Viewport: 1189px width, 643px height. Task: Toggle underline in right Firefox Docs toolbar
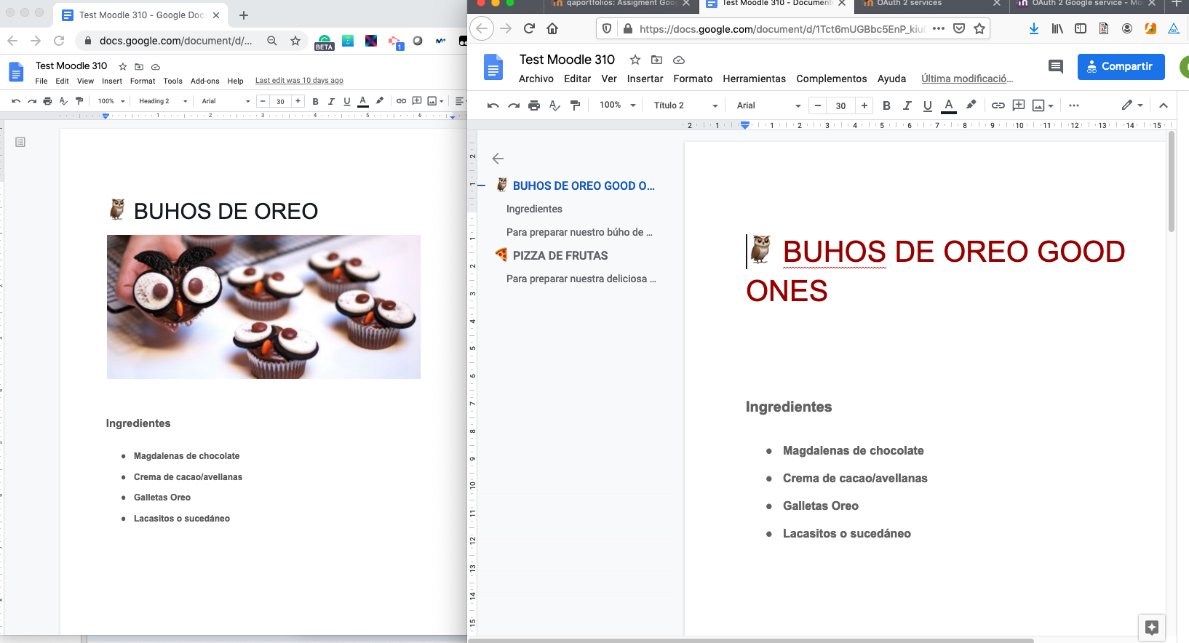point(928,105)
